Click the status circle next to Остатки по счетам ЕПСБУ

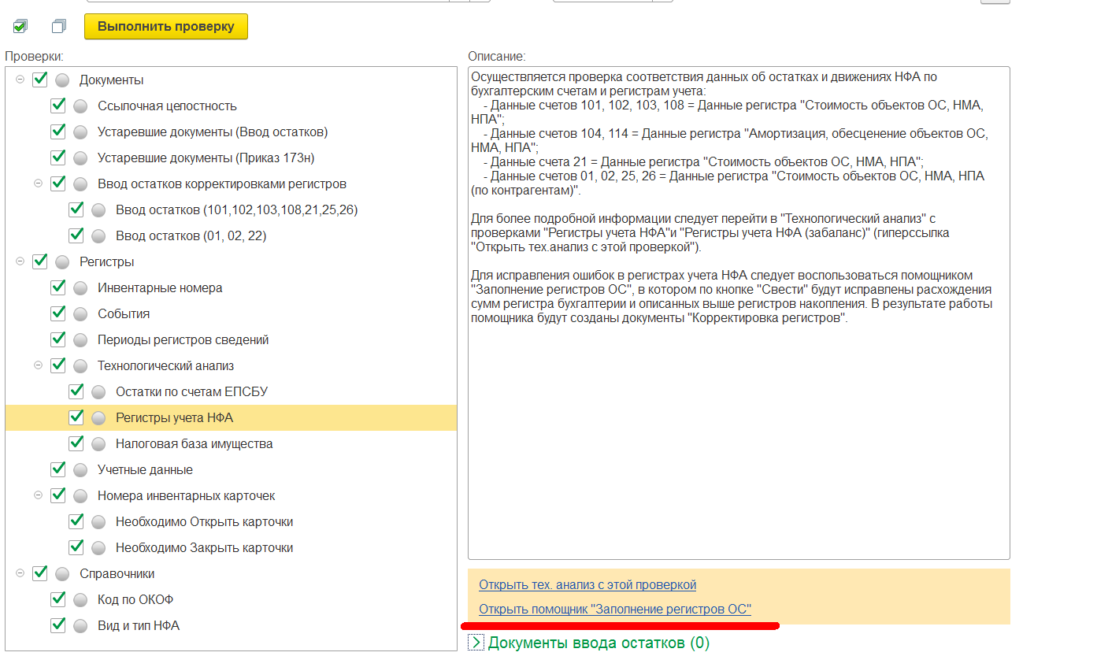98,392
